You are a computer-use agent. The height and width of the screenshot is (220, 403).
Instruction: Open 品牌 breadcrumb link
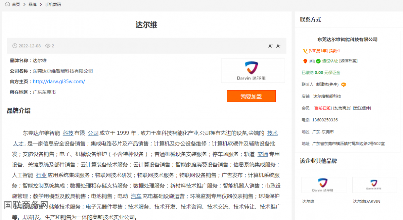tap(33, 4)
